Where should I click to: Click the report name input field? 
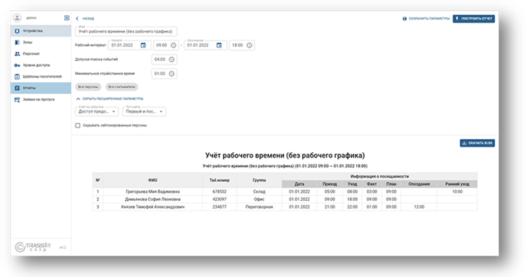click(x=126, y=31)
